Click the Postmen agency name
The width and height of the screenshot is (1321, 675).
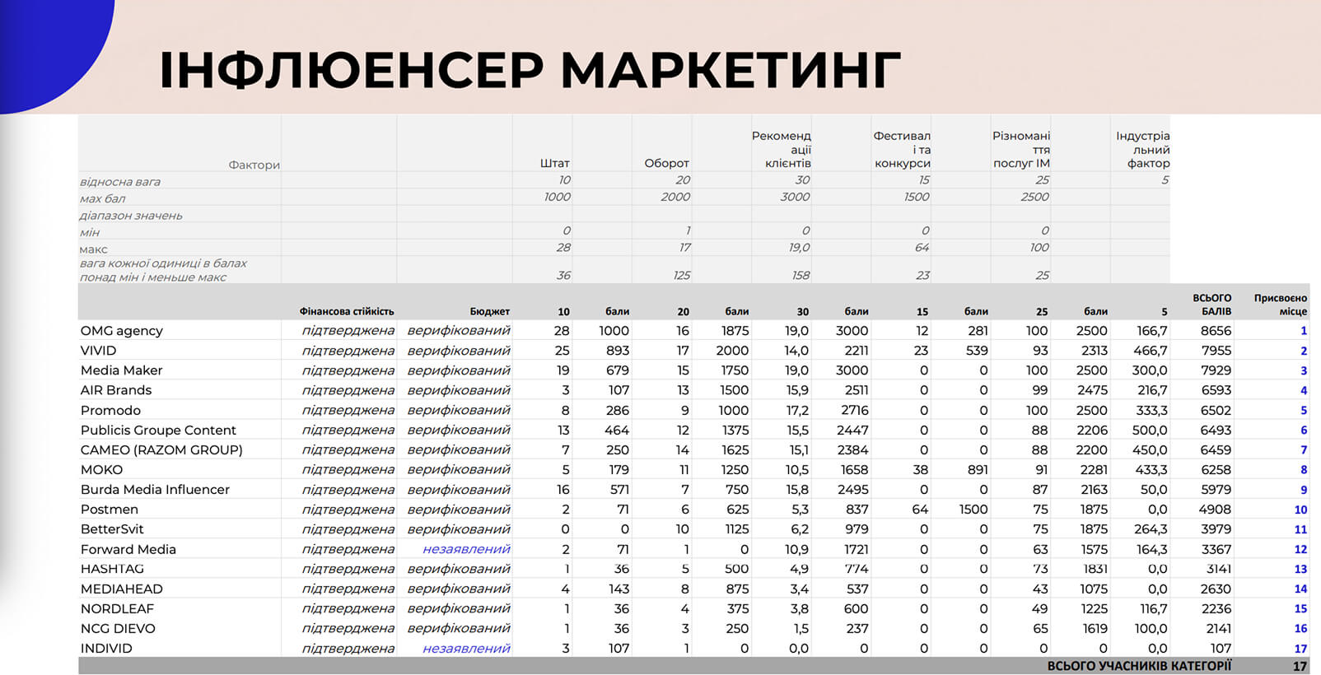pos(110,510)
